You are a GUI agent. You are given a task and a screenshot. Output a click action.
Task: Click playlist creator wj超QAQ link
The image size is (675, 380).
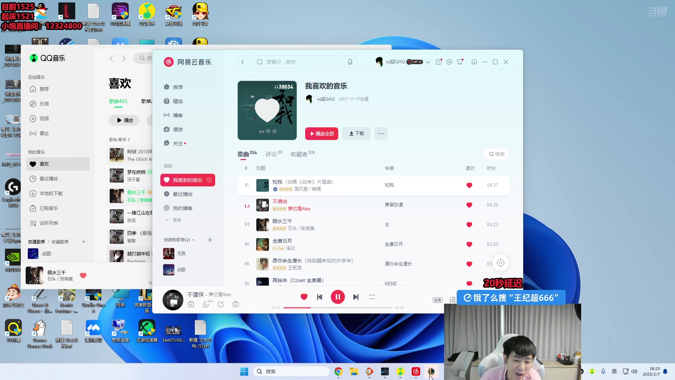(x=326, y=99)
